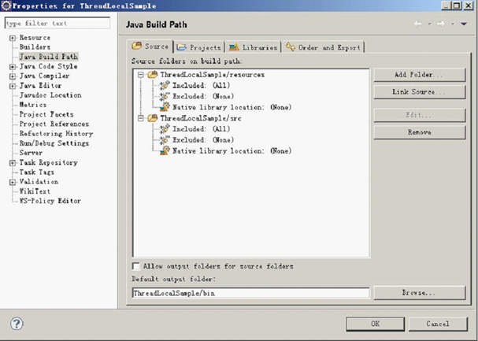Expand the Validation node
The height and width of the screenshot is (341, 478).
(13, 182)
